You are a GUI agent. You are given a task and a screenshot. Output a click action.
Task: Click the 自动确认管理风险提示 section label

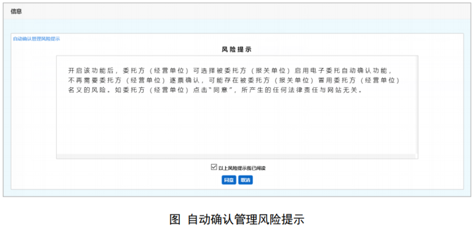[x=36, y=39]
